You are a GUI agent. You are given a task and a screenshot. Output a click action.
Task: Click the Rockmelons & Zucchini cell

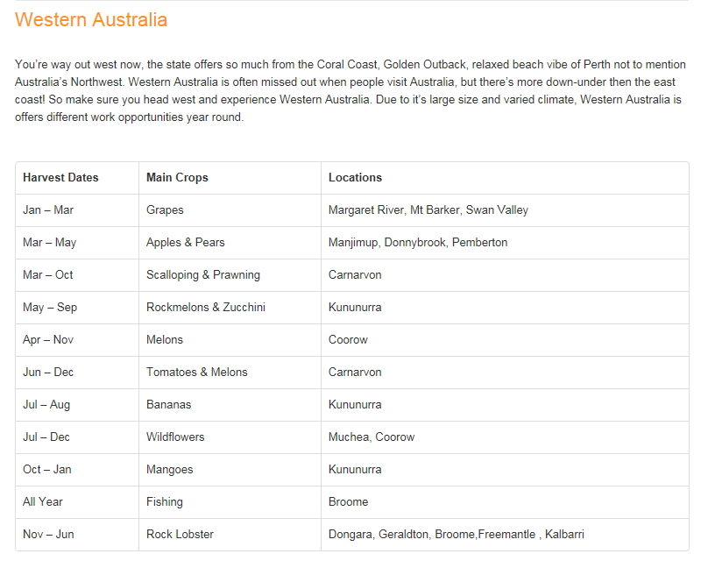tap(205, 307)
